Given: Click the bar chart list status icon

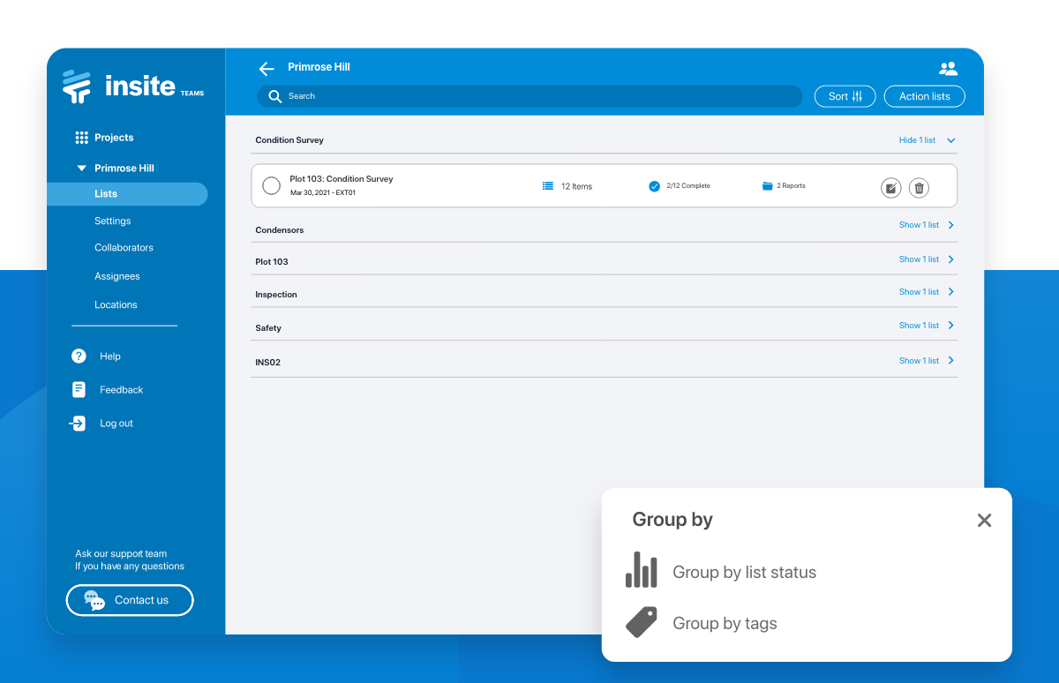Looking at the screenshot, I should click(x=642, y=570).
